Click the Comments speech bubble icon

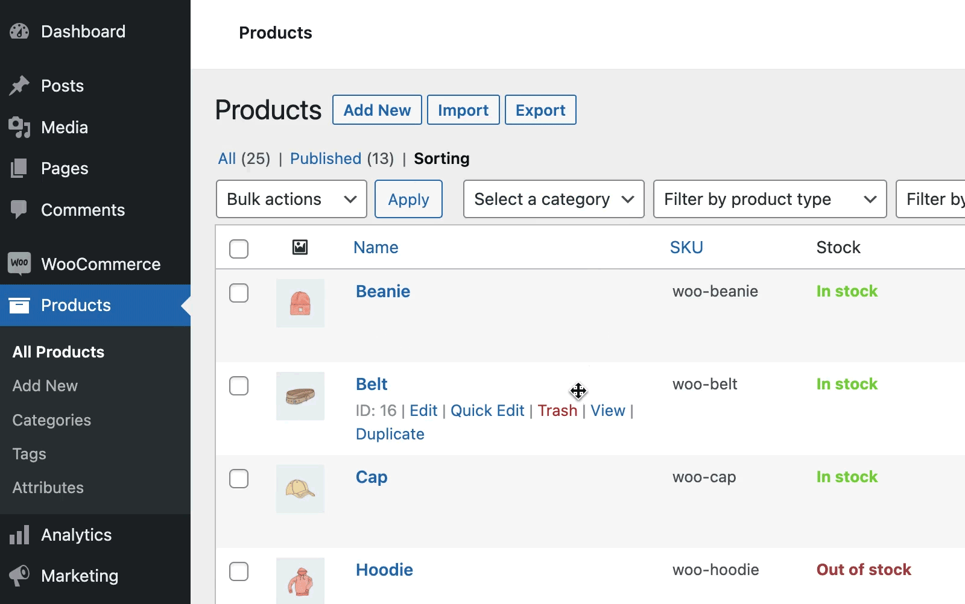tap(19, 210)
